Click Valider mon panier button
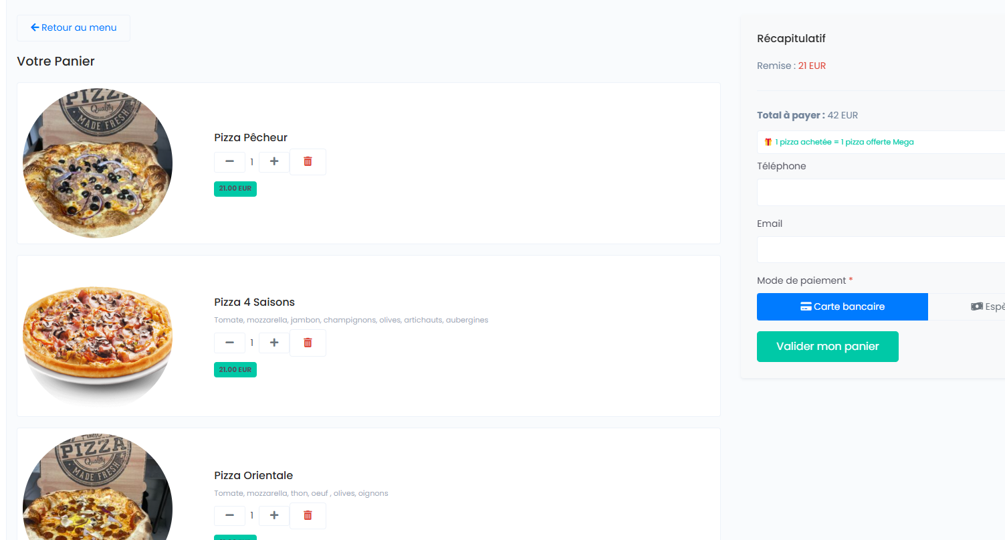The width and height of the screenshot is (1005, 540). point(827,347)
